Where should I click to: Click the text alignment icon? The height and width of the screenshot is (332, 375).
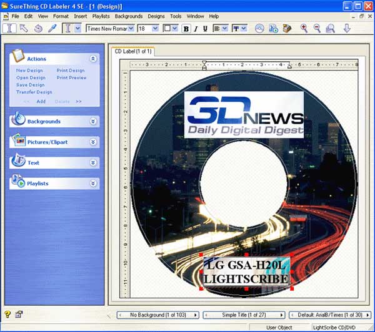click(x=217, y=29)
